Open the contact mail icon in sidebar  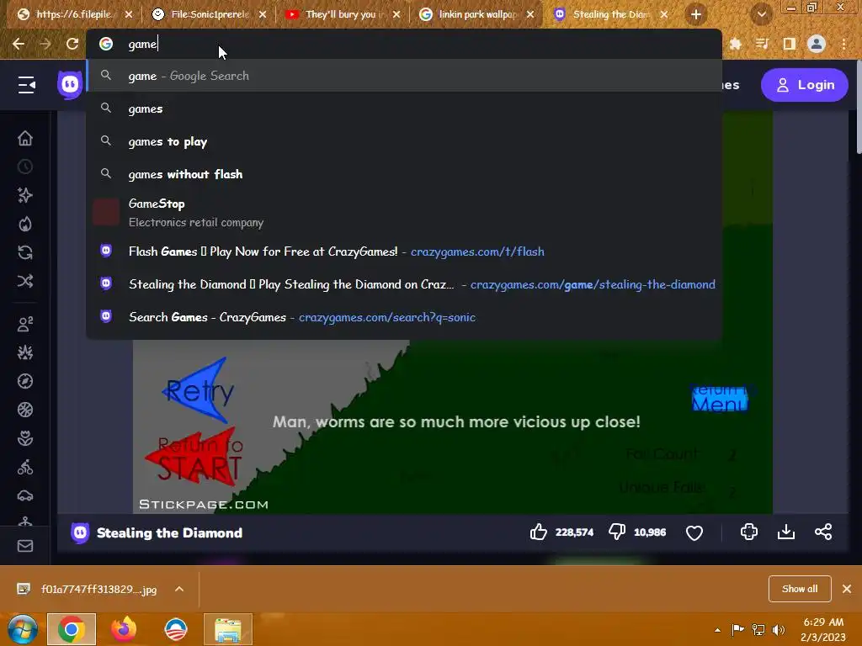[24, 545]
